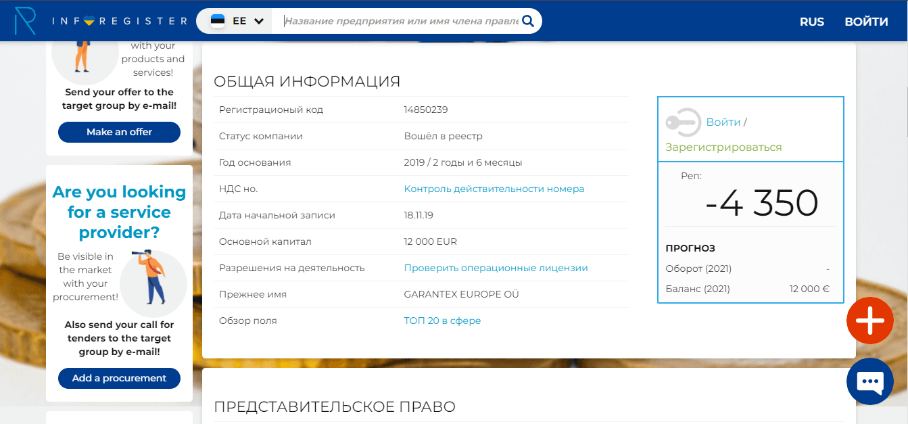Screen dimensions: 908x424
Task: Click the grey key login icon
Action: [683, 122]
